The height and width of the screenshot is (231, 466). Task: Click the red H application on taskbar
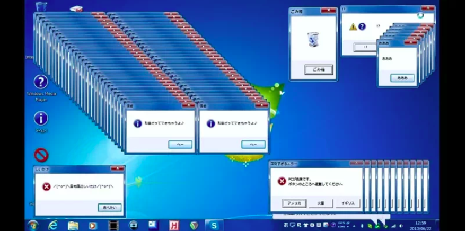click(x=174, y=226)
